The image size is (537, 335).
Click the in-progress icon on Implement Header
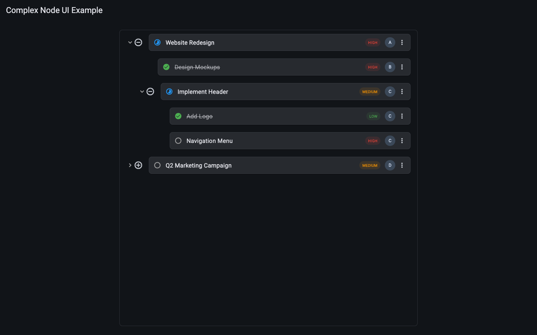point(169,92)
